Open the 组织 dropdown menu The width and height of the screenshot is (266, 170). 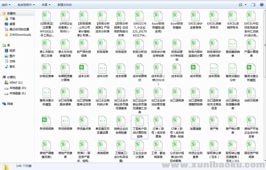[7, 4]
